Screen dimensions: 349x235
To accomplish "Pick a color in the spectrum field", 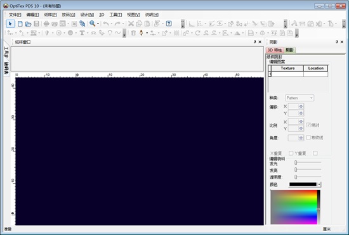I will click(294, 207).
